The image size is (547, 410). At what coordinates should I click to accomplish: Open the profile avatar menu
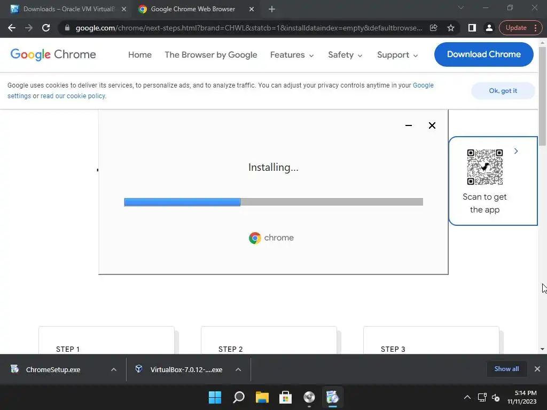[489, 28]
